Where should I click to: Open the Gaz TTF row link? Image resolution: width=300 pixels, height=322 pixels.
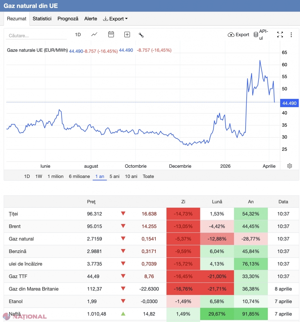[x=18, y=276]
